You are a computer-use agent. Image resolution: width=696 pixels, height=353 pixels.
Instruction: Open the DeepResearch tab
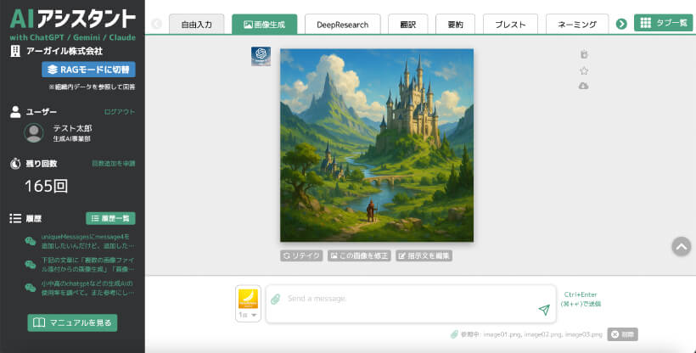tap(343, 25)
